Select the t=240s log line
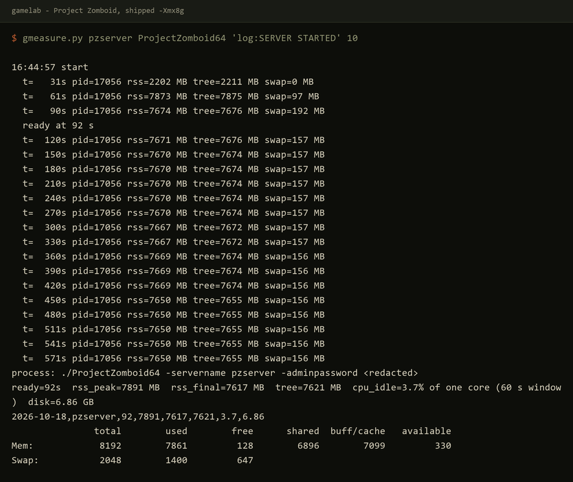 coord(173,198)
